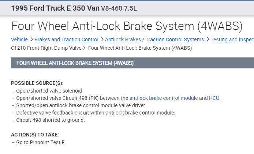The width and height of the screenshot is (254, 154).
Task: Select C1210 Front Right Dump Valve breadcrumb
Action: click(x=46, y=48)
